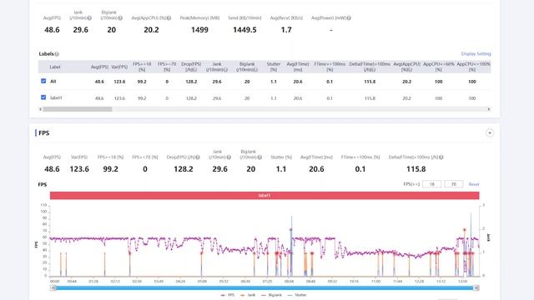Viewport: 534px width, 300px height.
Task: Open help icon next to FPS panel BigJank
Action: [x=259, y=157]
